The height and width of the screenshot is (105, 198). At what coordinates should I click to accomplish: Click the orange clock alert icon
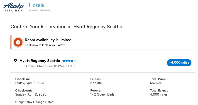[18, 42]
